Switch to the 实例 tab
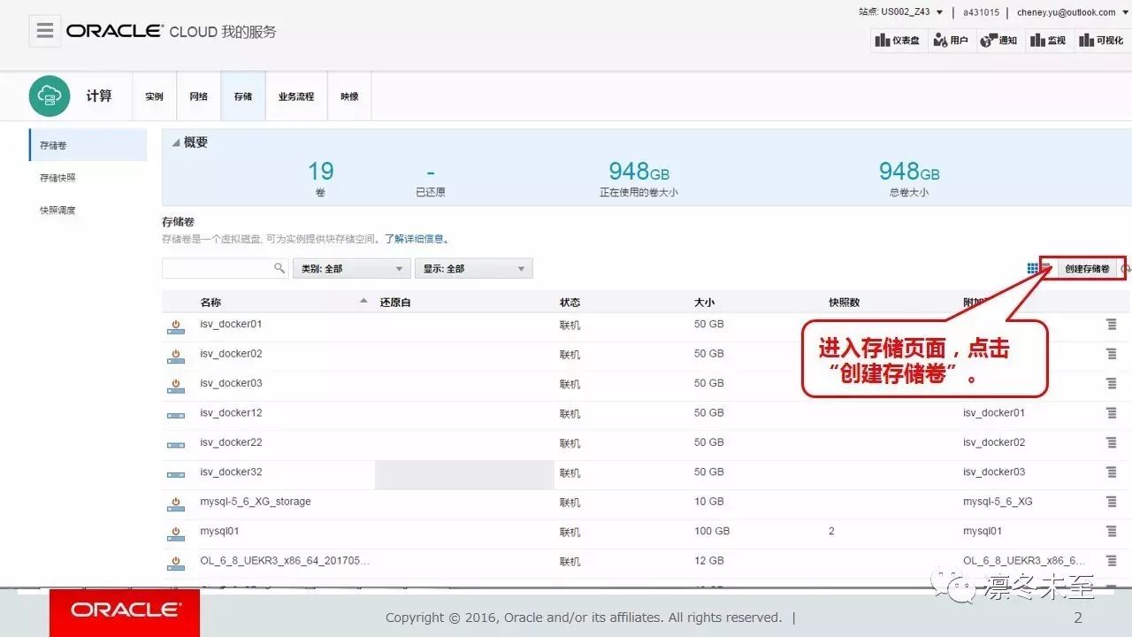This screenshot has width=1132, height=637. click(155, 96)
